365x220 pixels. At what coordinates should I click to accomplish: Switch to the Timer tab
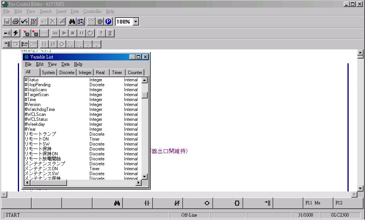pos(117,72)
